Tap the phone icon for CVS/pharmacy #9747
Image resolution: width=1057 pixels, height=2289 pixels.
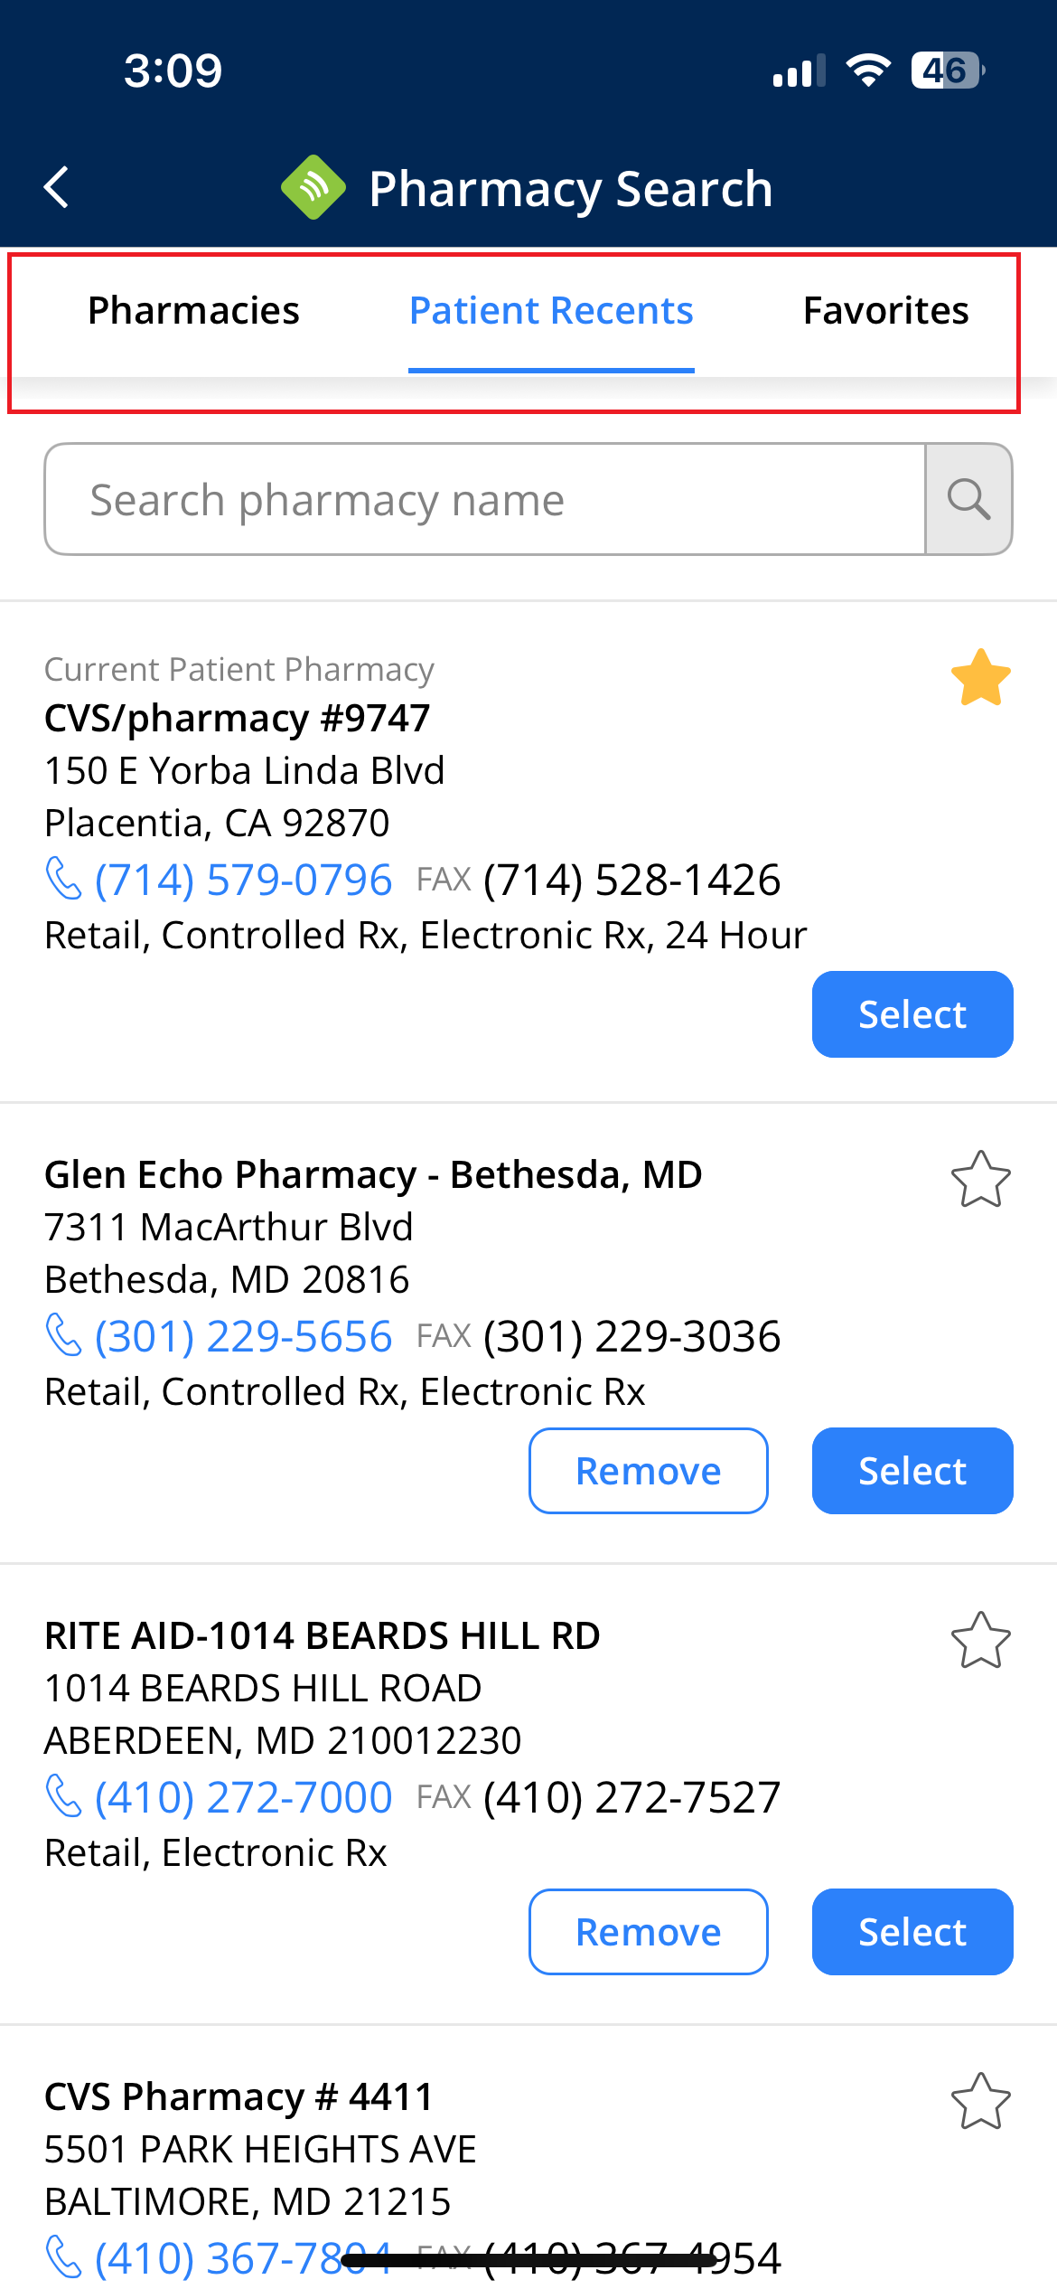click(63, 880)
